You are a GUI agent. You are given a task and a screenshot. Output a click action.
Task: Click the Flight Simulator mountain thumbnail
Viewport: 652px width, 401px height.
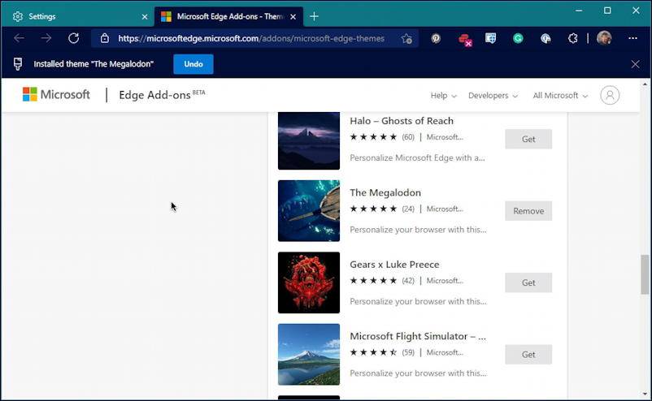coord(309,355)
